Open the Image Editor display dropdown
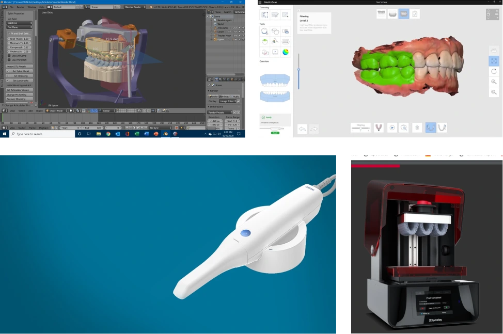 [x=228, y=101]
